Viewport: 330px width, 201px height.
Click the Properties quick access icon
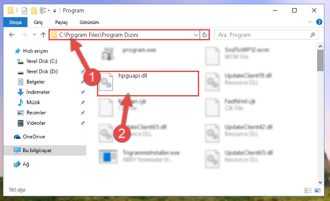click(24, 11)
